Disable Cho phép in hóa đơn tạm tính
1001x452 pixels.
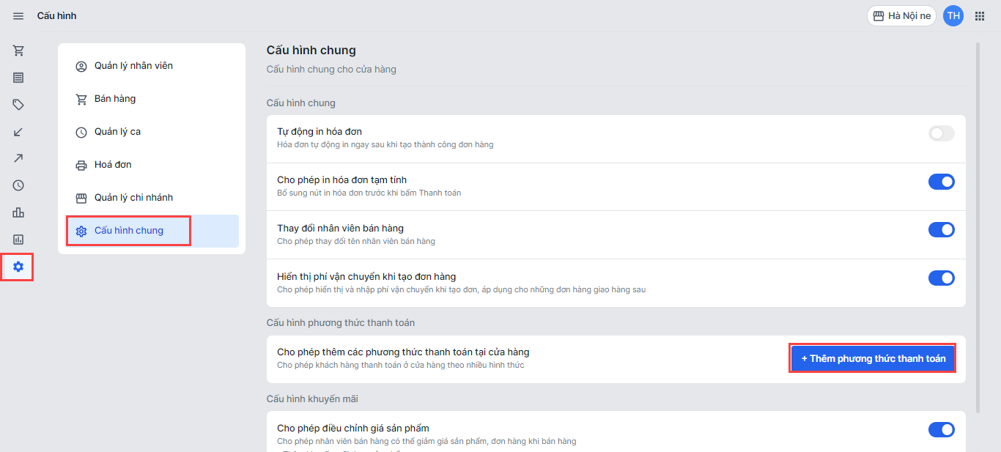pyautogui.click(x=941, y=182)
